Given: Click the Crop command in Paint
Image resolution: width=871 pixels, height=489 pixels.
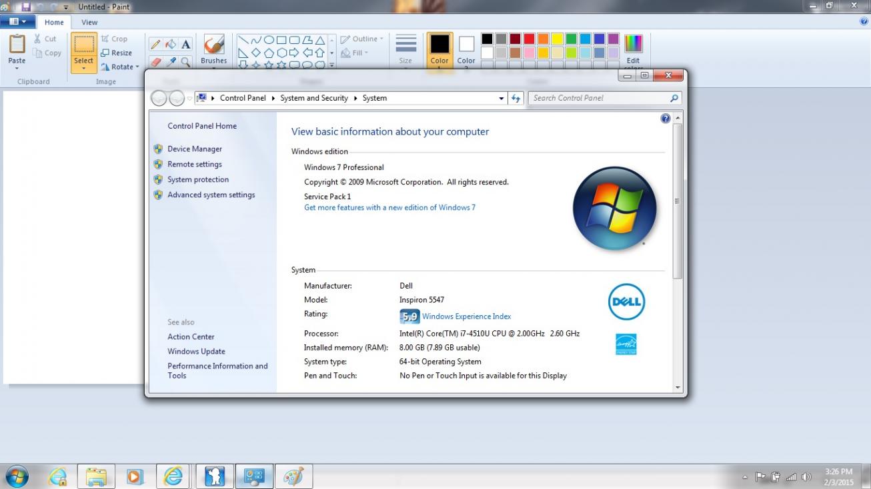Looking at the screenshot, I should (x=114, y=39).
